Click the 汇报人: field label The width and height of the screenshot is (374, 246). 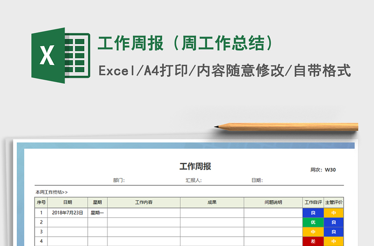point(193,180)
